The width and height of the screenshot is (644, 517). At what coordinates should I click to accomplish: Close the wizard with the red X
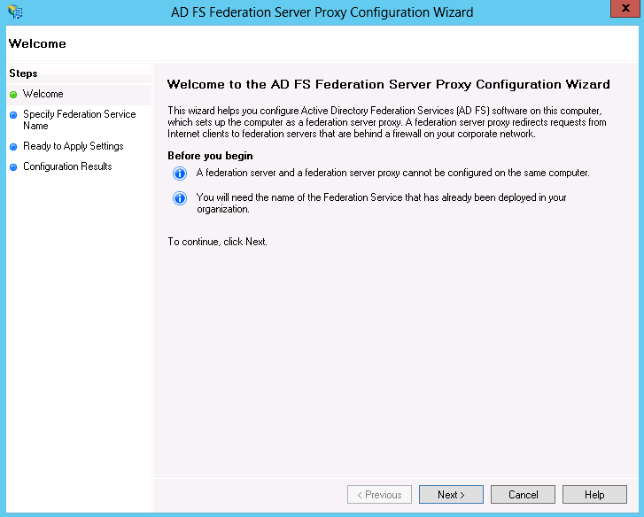(x=625, y=8)
